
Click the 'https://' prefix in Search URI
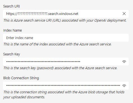pos(12,14)
